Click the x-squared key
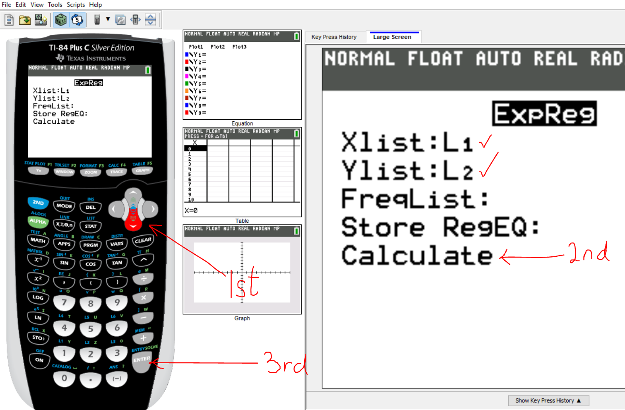Screen dimensions: 625x410 coord(38,279)
